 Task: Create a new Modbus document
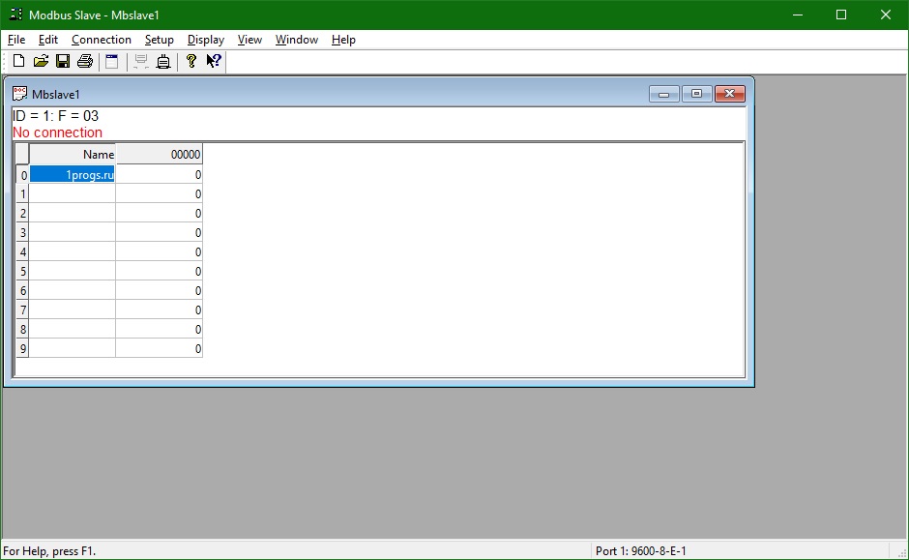(17, 61)
